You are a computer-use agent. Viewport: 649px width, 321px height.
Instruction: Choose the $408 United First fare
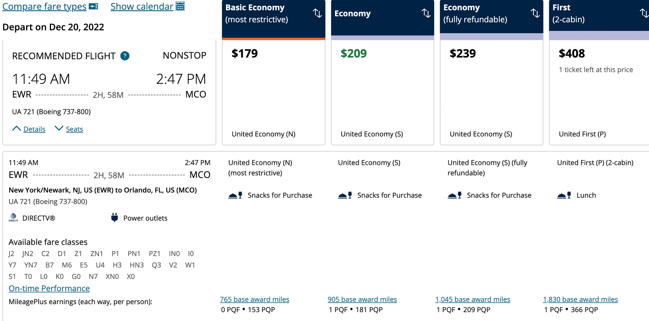(599, 92)
